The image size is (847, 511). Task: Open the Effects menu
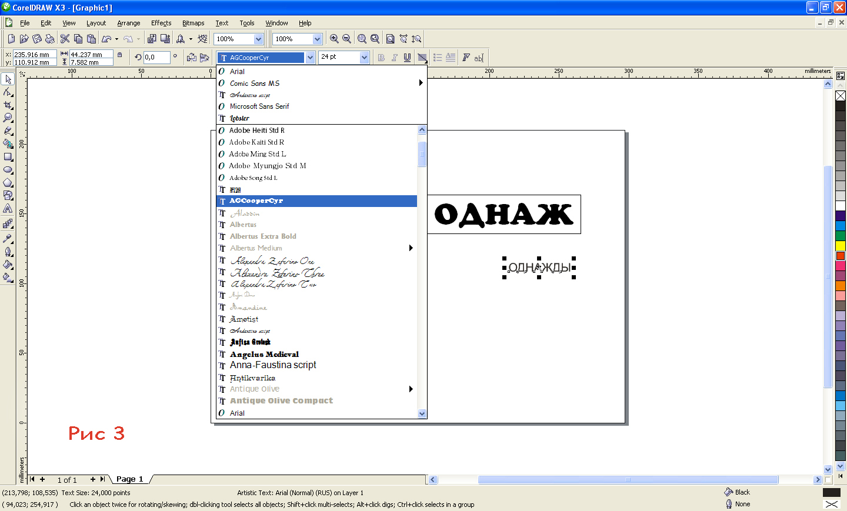[x=161, y=23]
